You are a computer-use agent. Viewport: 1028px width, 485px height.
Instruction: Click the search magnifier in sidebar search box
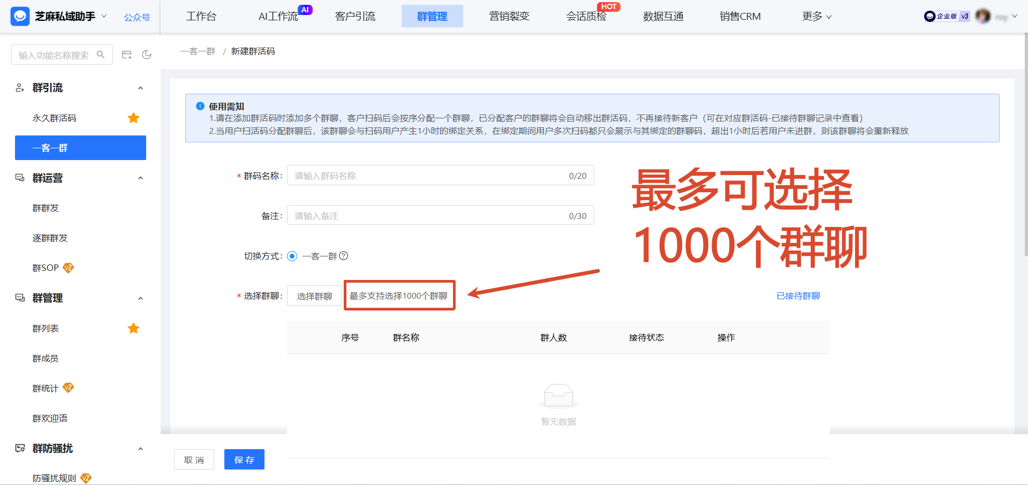click(x=101, y=54)
